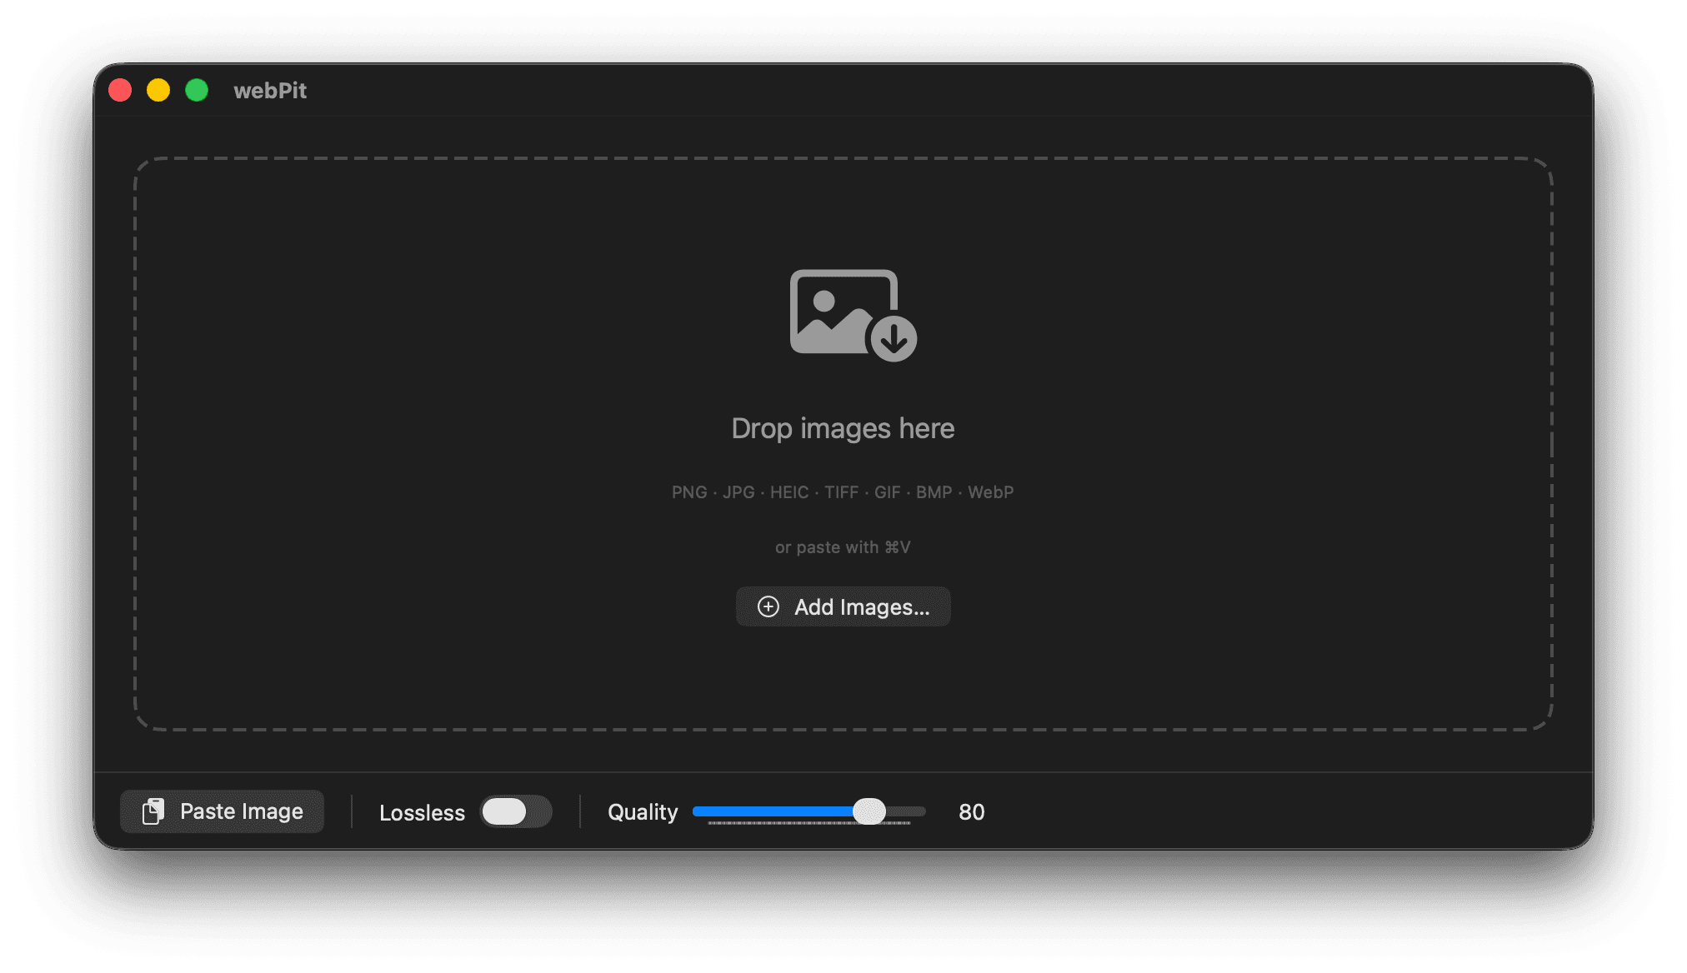The image size is (1687, 973).
Task: Click the supported formats line starting PNG
Action: pos(843,492)
